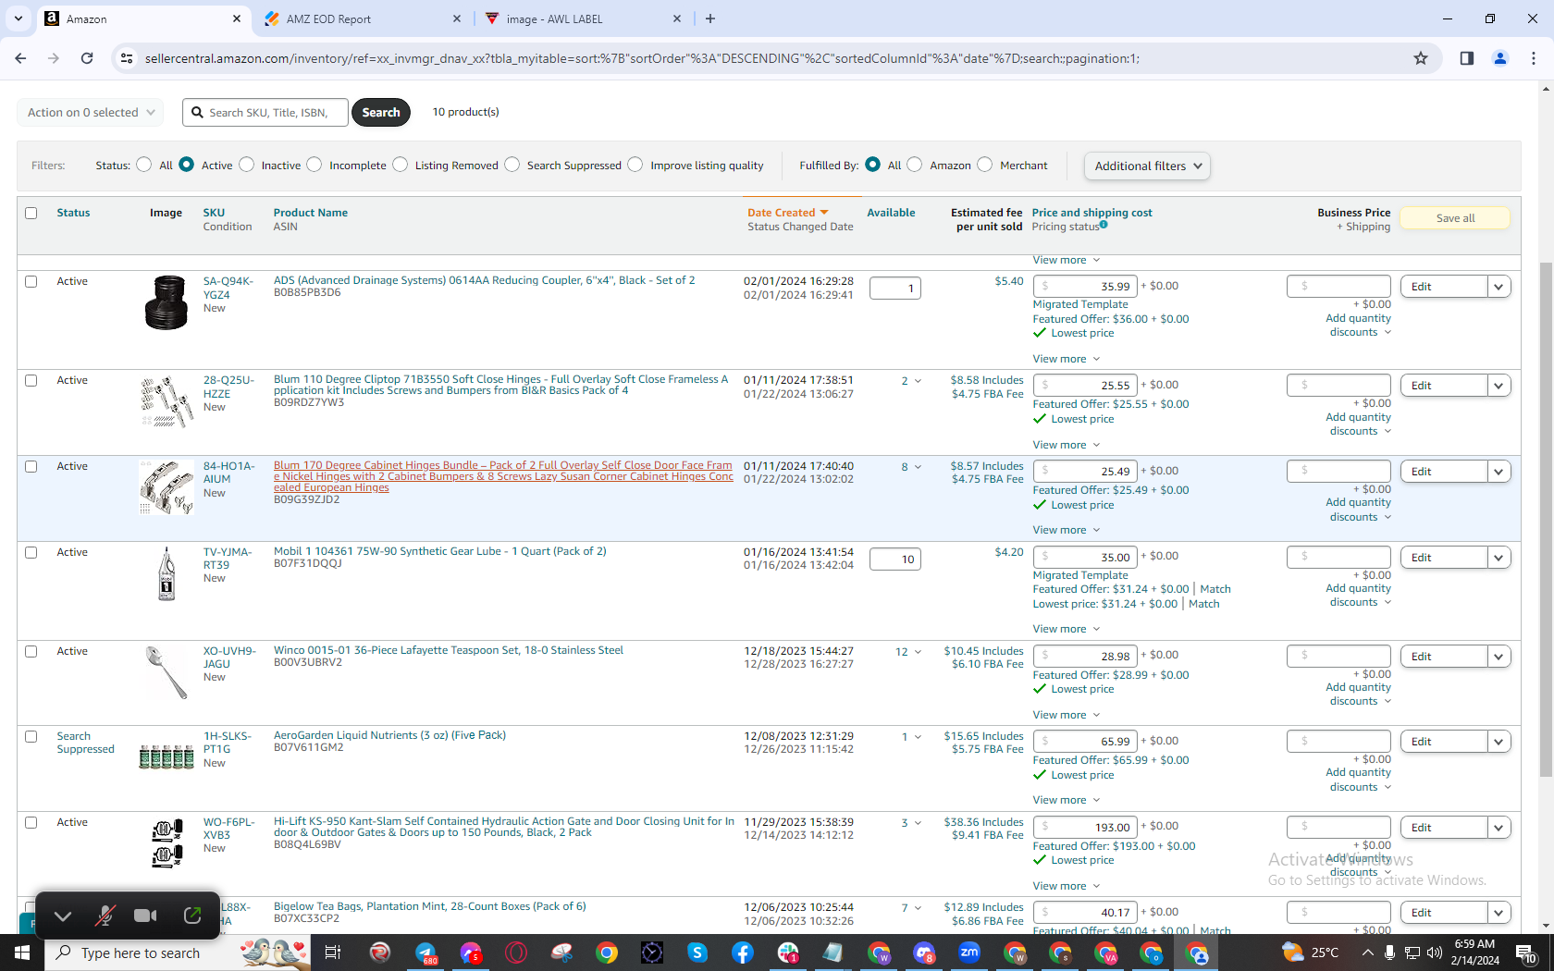Select the Listing Removed status filter
This screenshot has width=1554, height=971.
click(x=401, y=165)
